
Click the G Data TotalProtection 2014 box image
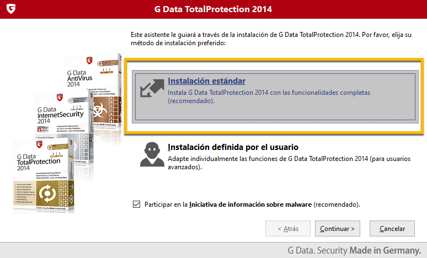(x=44, y=175)
